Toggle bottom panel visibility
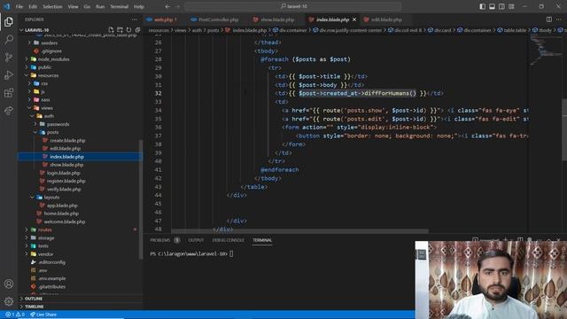The width and height of the screenshot is (567, 319). (493, 6)
